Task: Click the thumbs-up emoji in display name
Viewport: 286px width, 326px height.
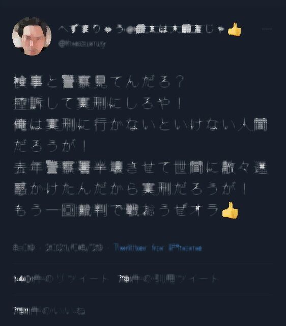Action: click(234, 30)
